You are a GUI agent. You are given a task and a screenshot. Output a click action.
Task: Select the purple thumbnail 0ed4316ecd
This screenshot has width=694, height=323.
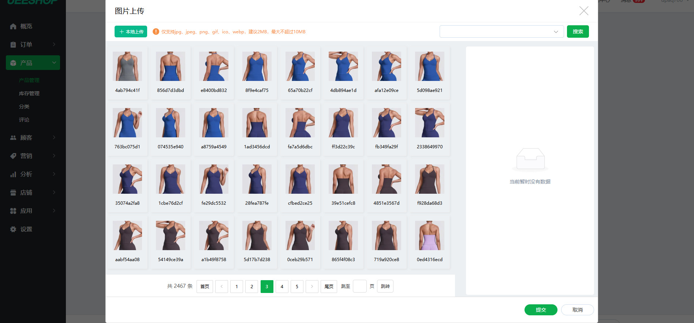click(x=429, y=235)
